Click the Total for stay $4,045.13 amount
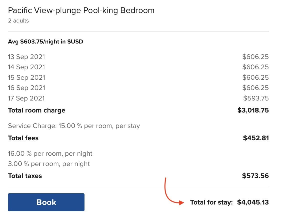Viewport: 284px width, 218px height. click(253, 202)
